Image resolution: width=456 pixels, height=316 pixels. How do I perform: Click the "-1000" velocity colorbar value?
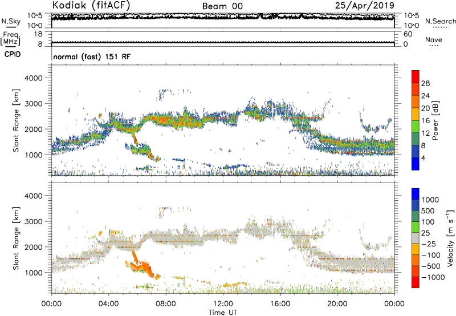pyautogui.click(x=433, y=277)
